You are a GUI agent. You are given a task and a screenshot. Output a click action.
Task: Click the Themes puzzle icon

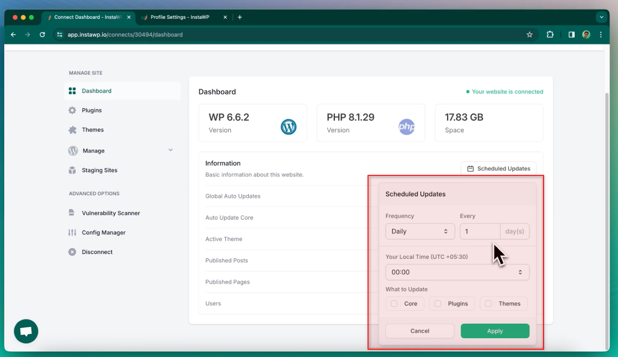coord(72,130)
